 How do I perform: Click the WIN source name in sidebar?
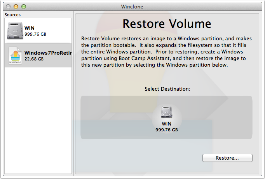pos(30,28)
